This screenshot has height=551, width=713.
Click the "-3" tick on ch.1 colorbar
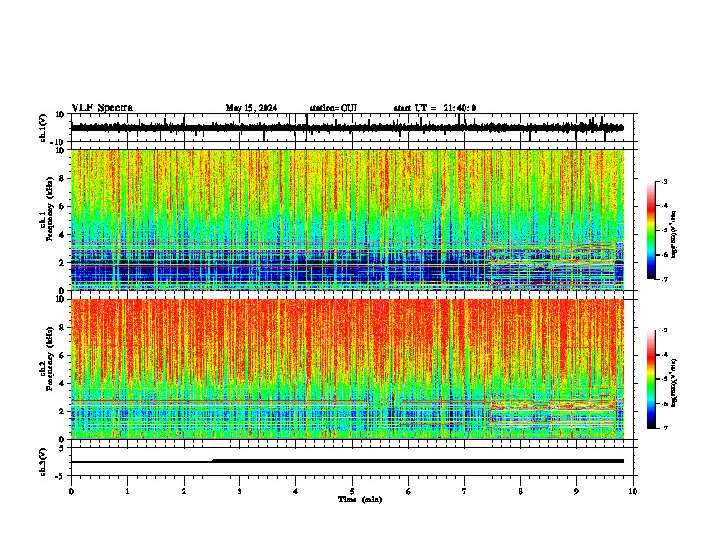(663, 181)
